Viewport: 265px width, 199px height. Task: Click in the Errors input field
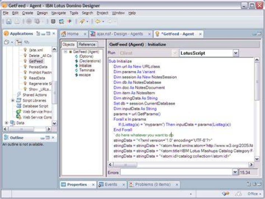click(176, 172)
